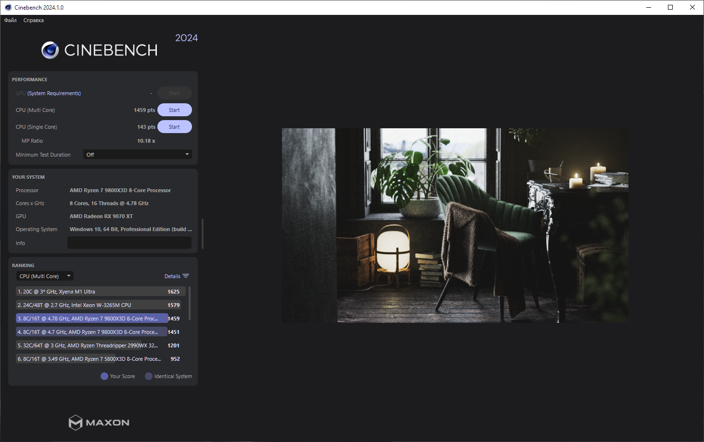The image size is (704, 442).
Task: Click the Maxon logo at the bottom
Action: tap(99, 422)
